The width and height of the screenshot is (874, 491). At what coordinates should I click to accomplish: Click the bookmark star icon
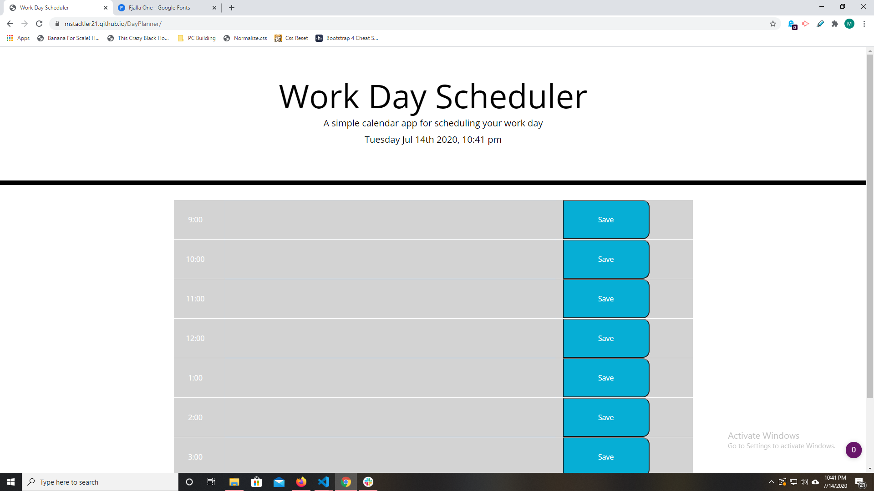pos(773,23)
